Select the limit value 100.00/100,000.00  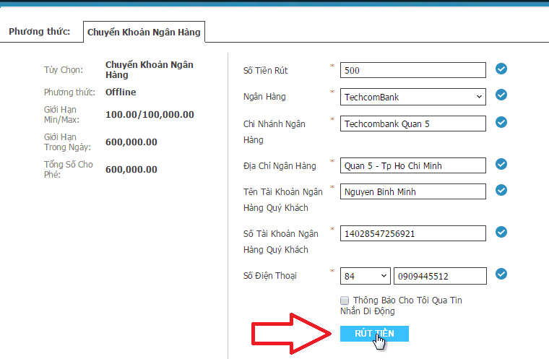pos(150,115)
